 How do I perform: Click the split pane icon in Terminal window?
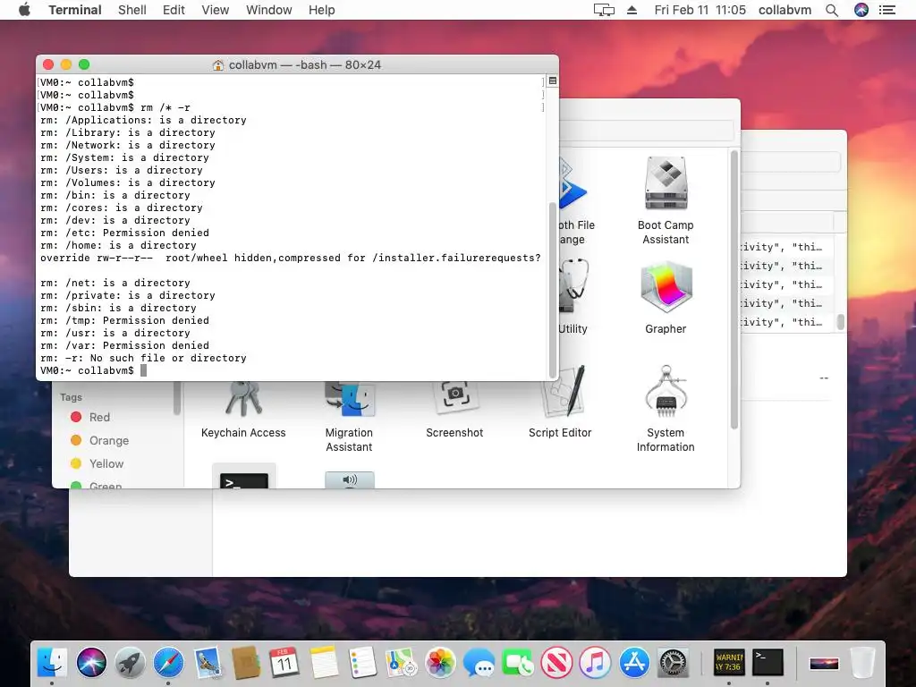[553, 81]
